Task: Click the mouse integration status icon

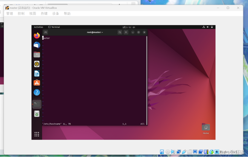Action: pyautogui.click(x=212, y=152)
